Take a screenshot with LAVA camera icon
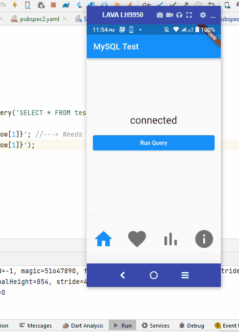 tap(160, 15)
